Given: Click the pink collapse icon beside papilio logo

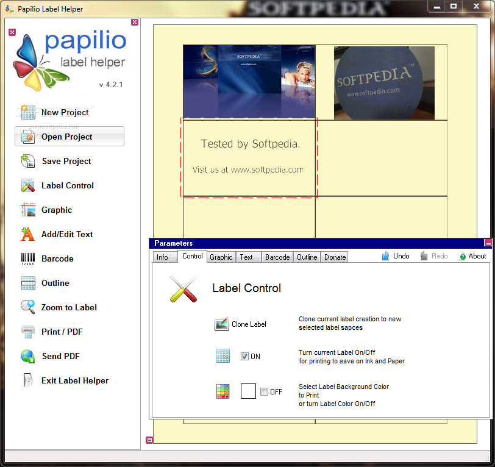Looking at the screenshot, I should coord(12,32).
